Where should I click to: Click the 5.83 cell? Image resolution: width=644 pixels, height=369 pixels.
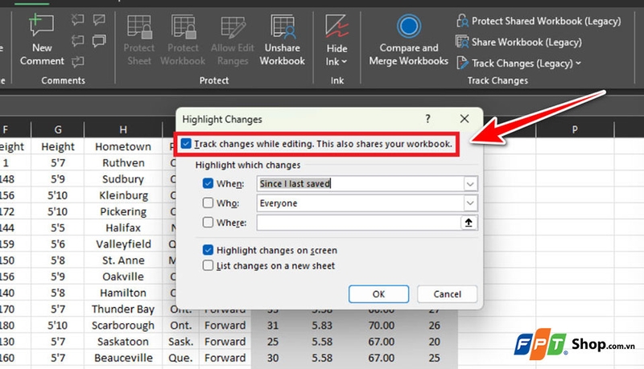[x=322, y=325]
